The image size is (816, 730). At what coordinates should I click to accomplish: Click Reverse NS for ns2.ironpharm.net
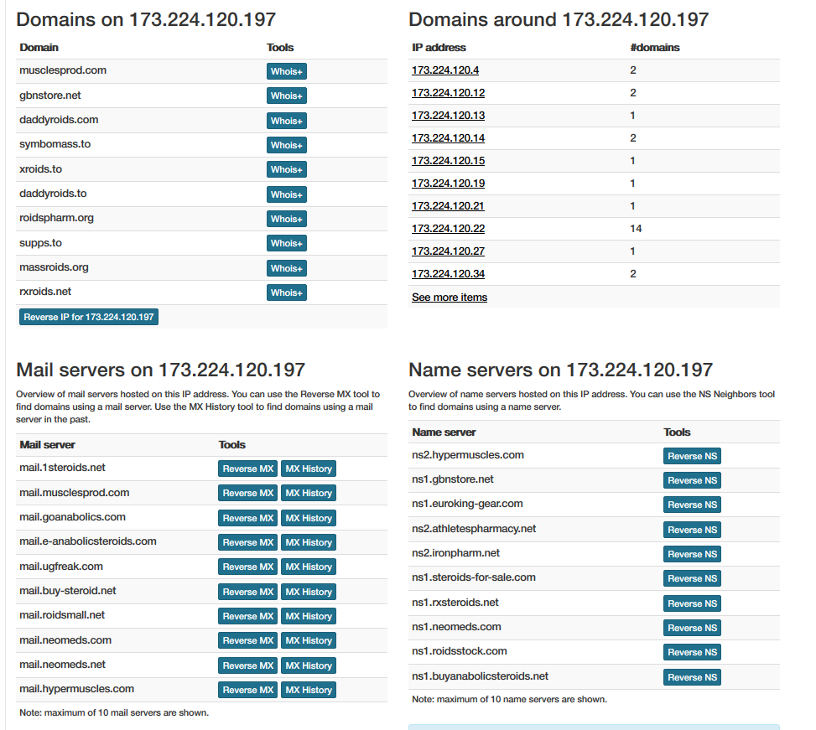[691, 554]
